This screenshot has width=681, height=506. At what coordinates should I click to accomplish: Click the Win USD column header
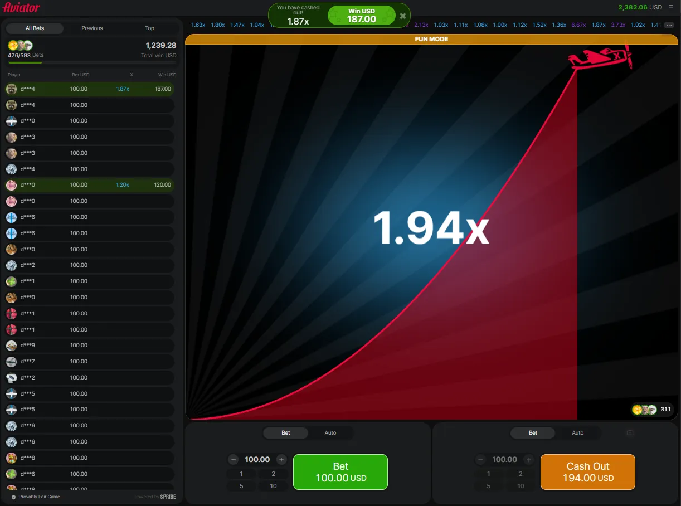point(167,75)
